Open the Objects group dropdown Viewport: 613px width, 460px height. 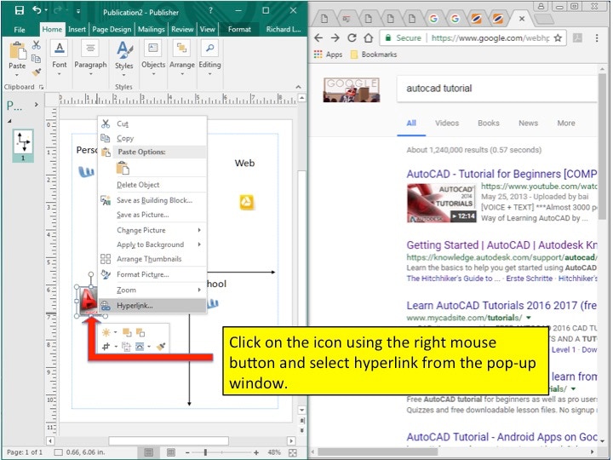click(153, 57)
